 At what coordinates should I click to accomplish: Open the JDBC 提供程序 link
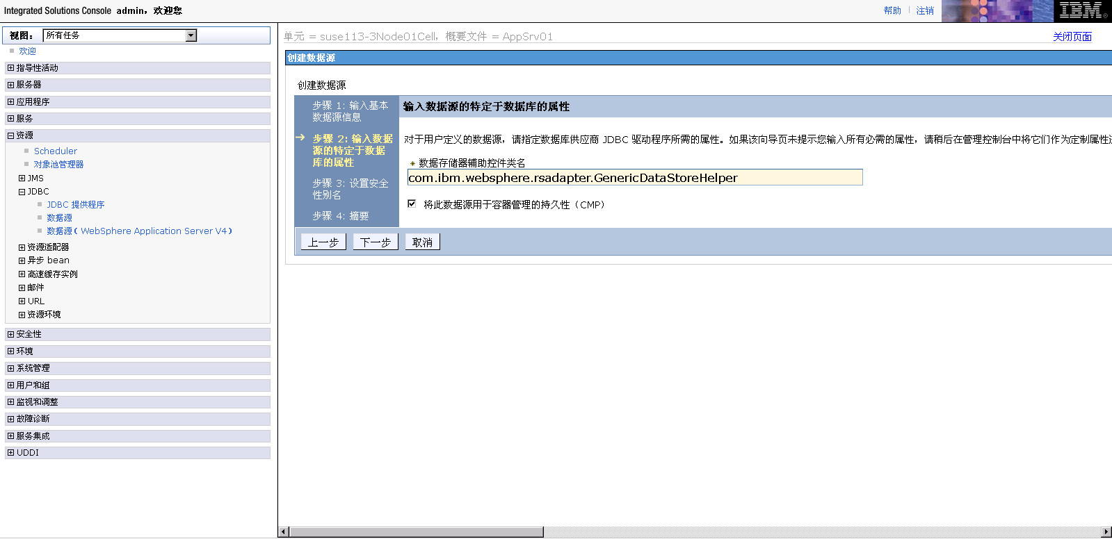pyautogui.click(x=75, y=205)
